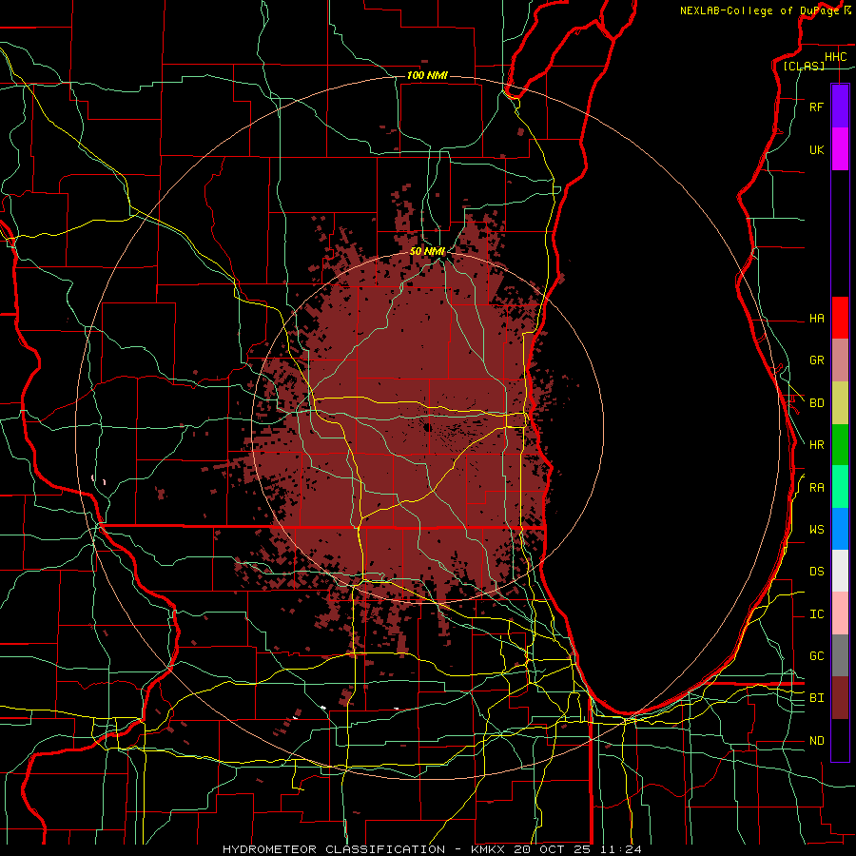856x856 pixels.
Task: Point at the "DS" legend label
Action: [816, 572]
